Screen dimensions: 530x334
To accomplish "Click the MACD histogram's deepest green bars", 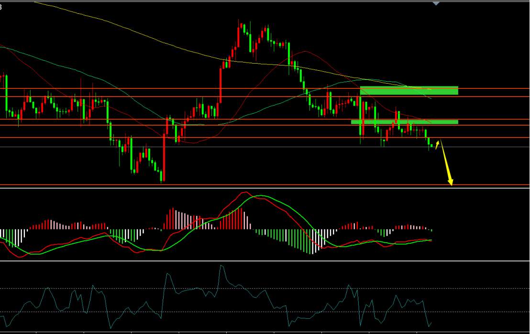I will point(310,241).
